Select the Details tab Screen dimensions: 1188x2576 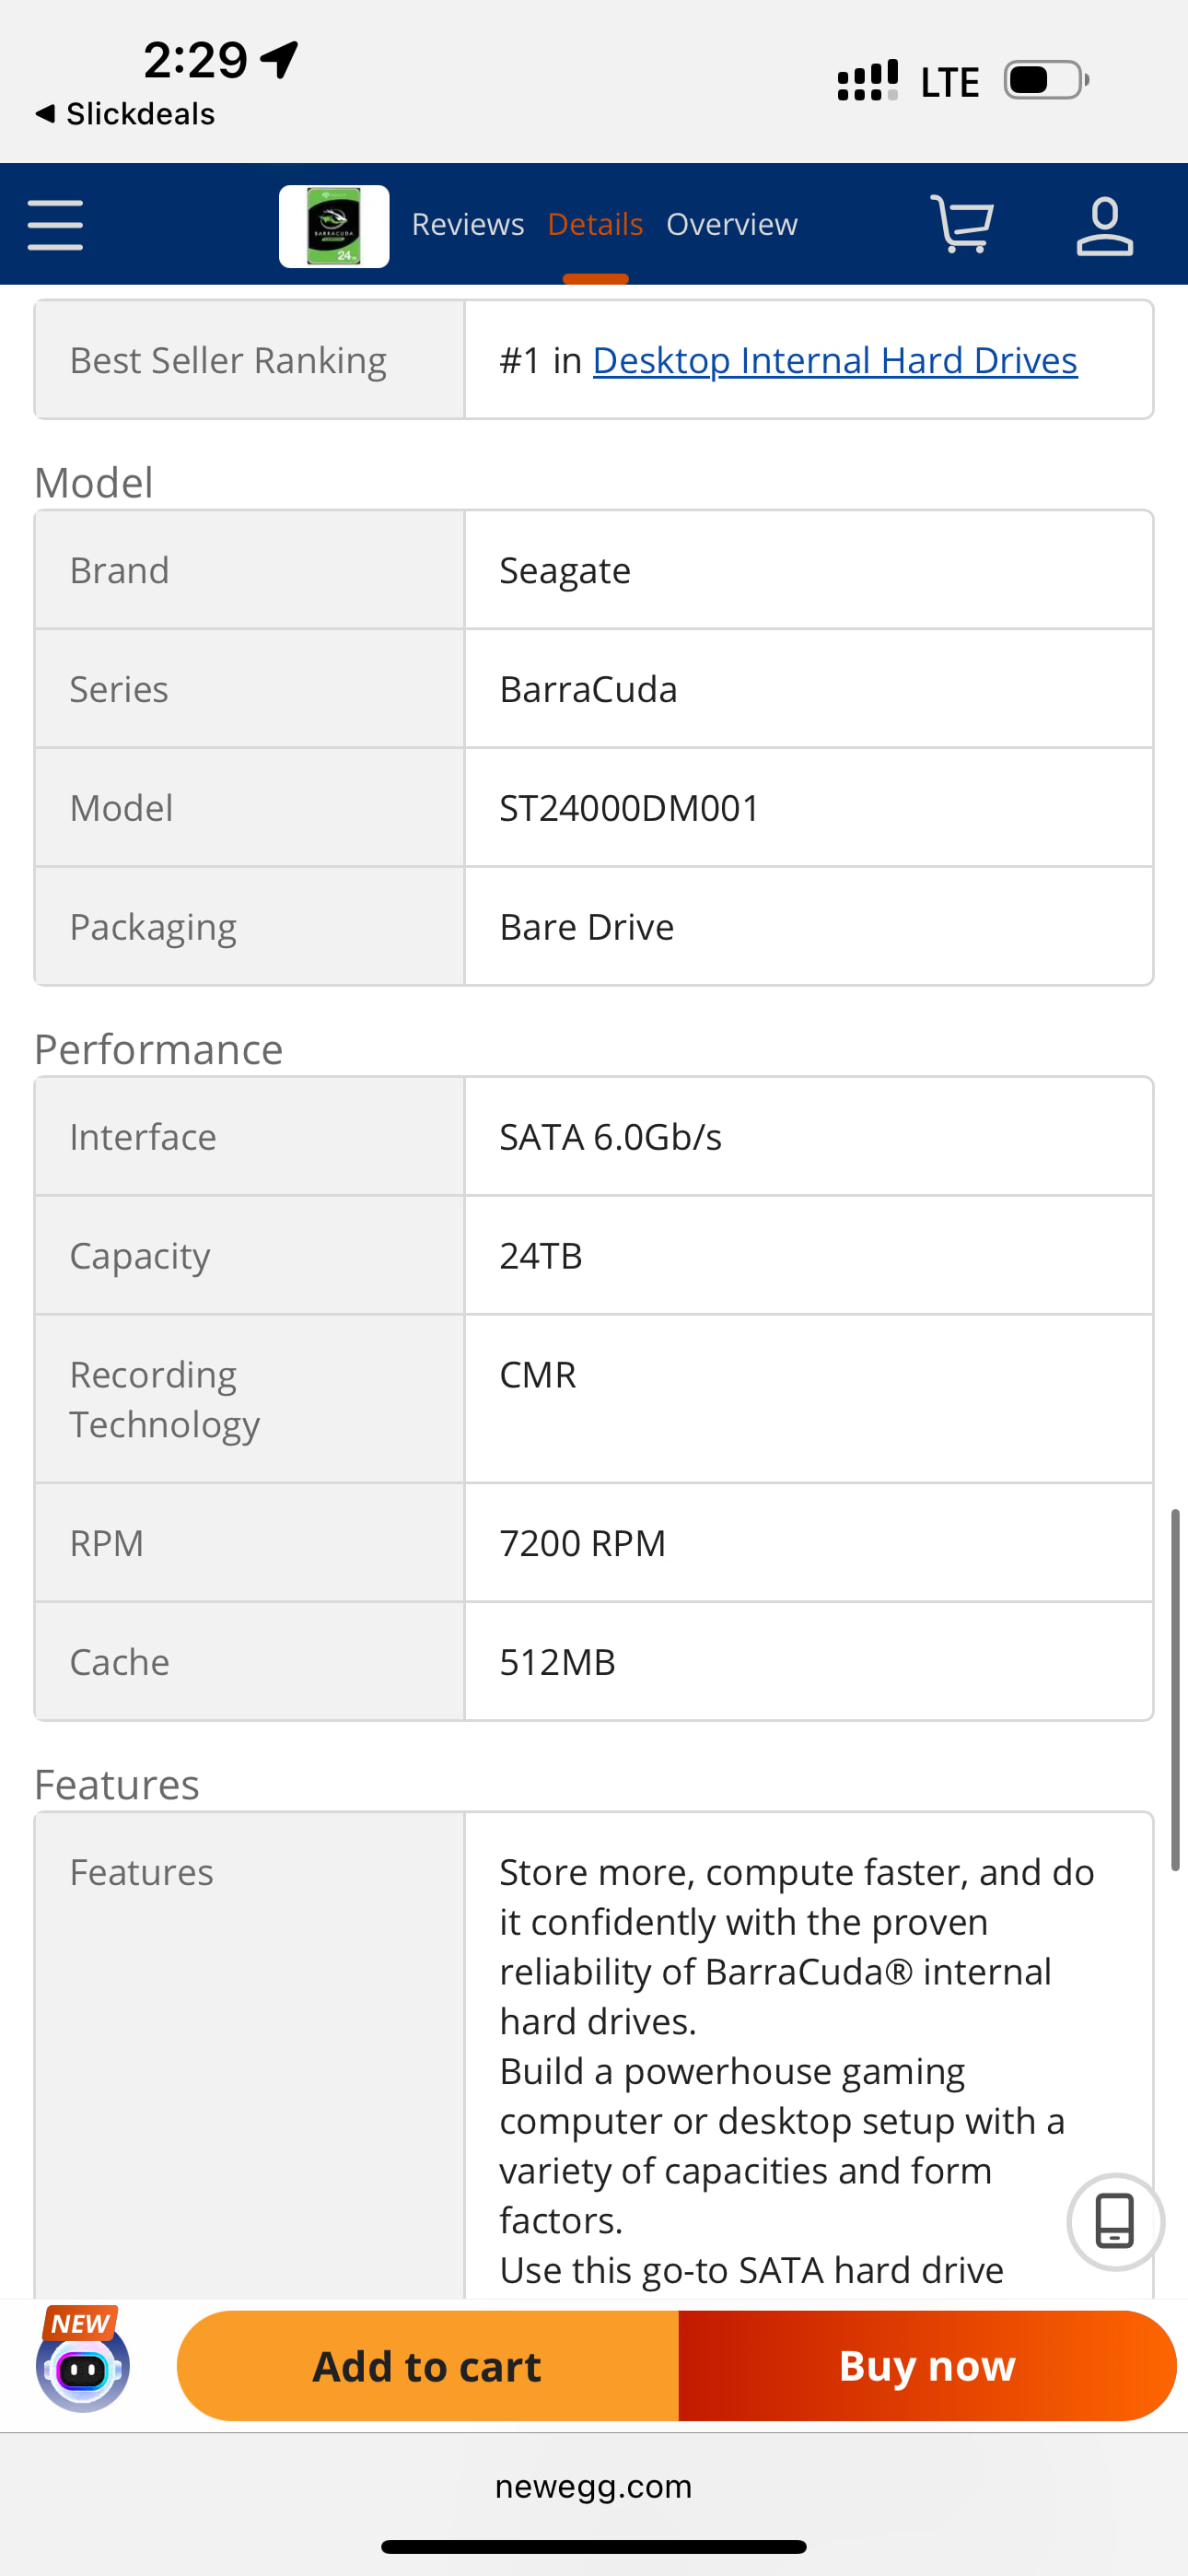[x=595, y=224]
